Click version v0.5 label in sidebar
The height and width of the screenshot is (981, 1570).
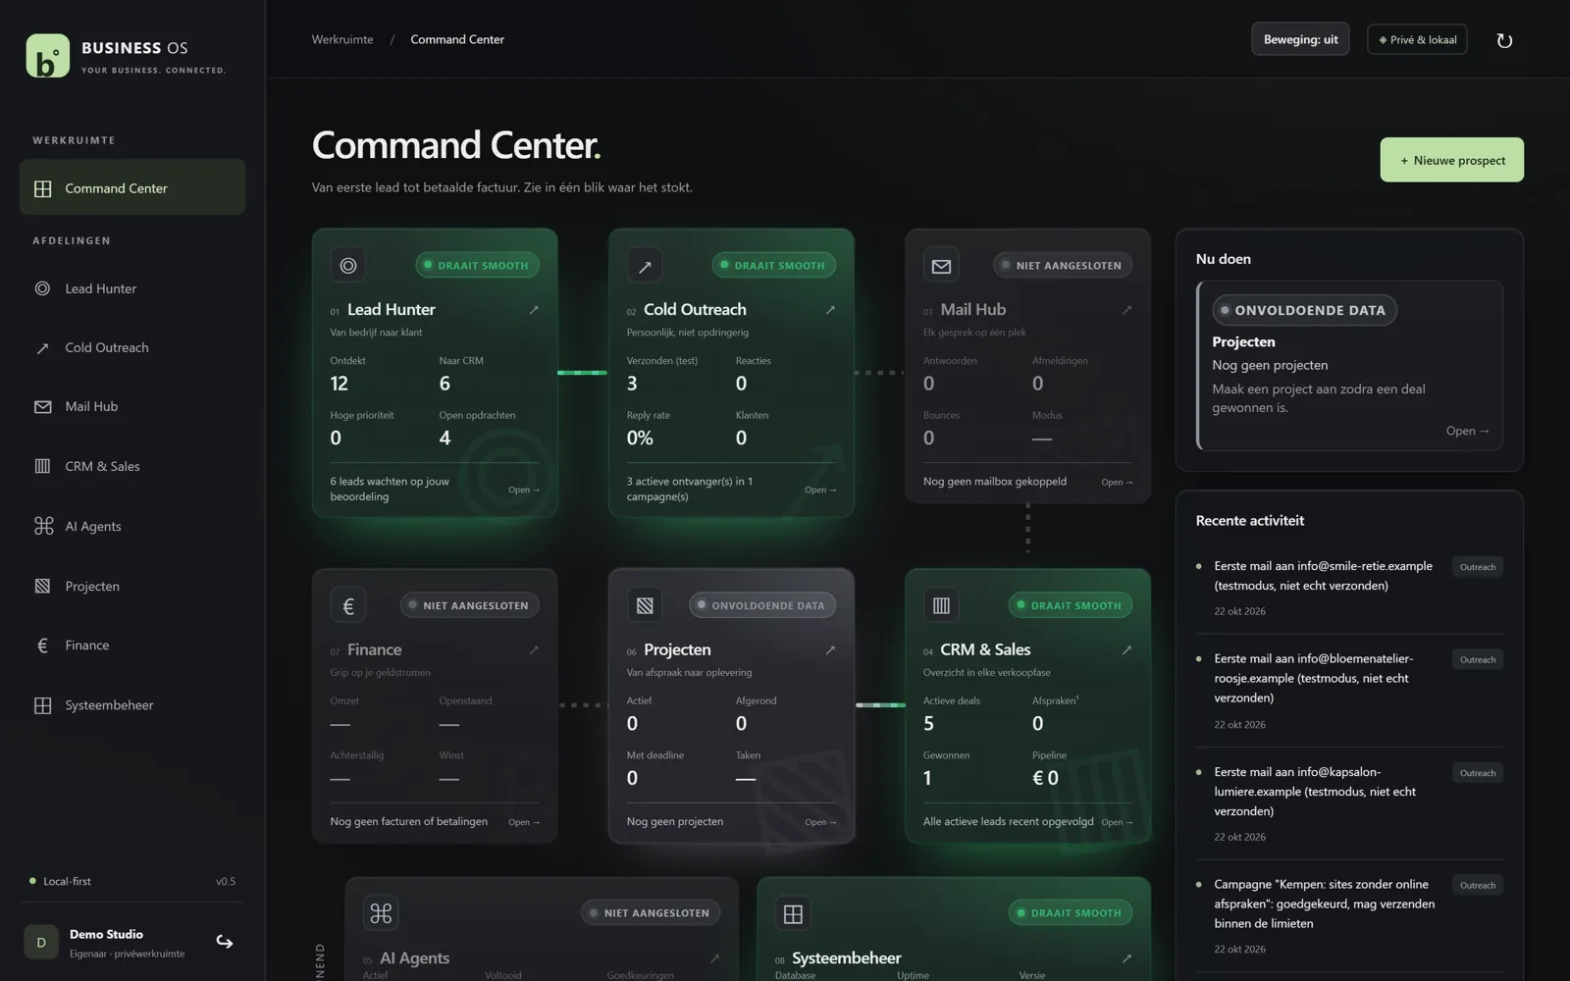[226, 881]
